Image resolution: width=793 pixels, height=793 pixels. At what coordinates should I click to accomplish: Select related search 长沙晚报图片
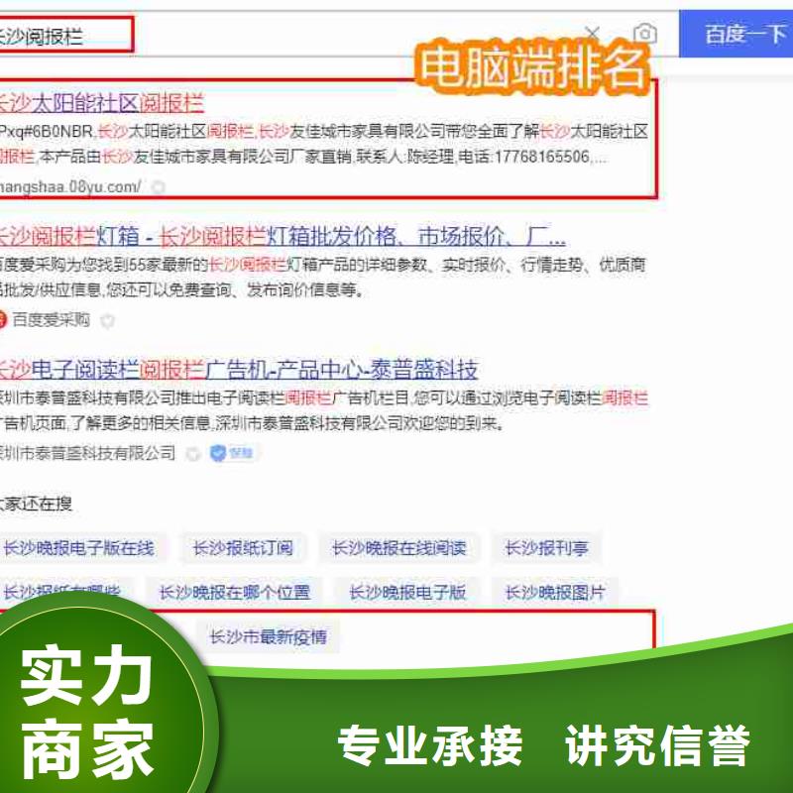point(555,592)
